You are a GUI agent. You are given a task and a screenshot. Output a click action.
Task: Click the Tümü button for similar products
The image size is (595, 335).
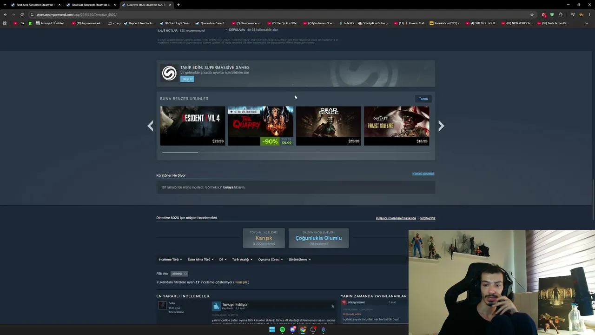tap(423, 99)
